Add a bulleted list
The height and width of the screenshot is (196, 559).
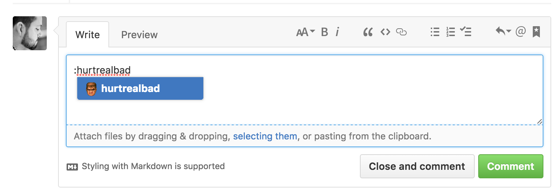(435, 32)
